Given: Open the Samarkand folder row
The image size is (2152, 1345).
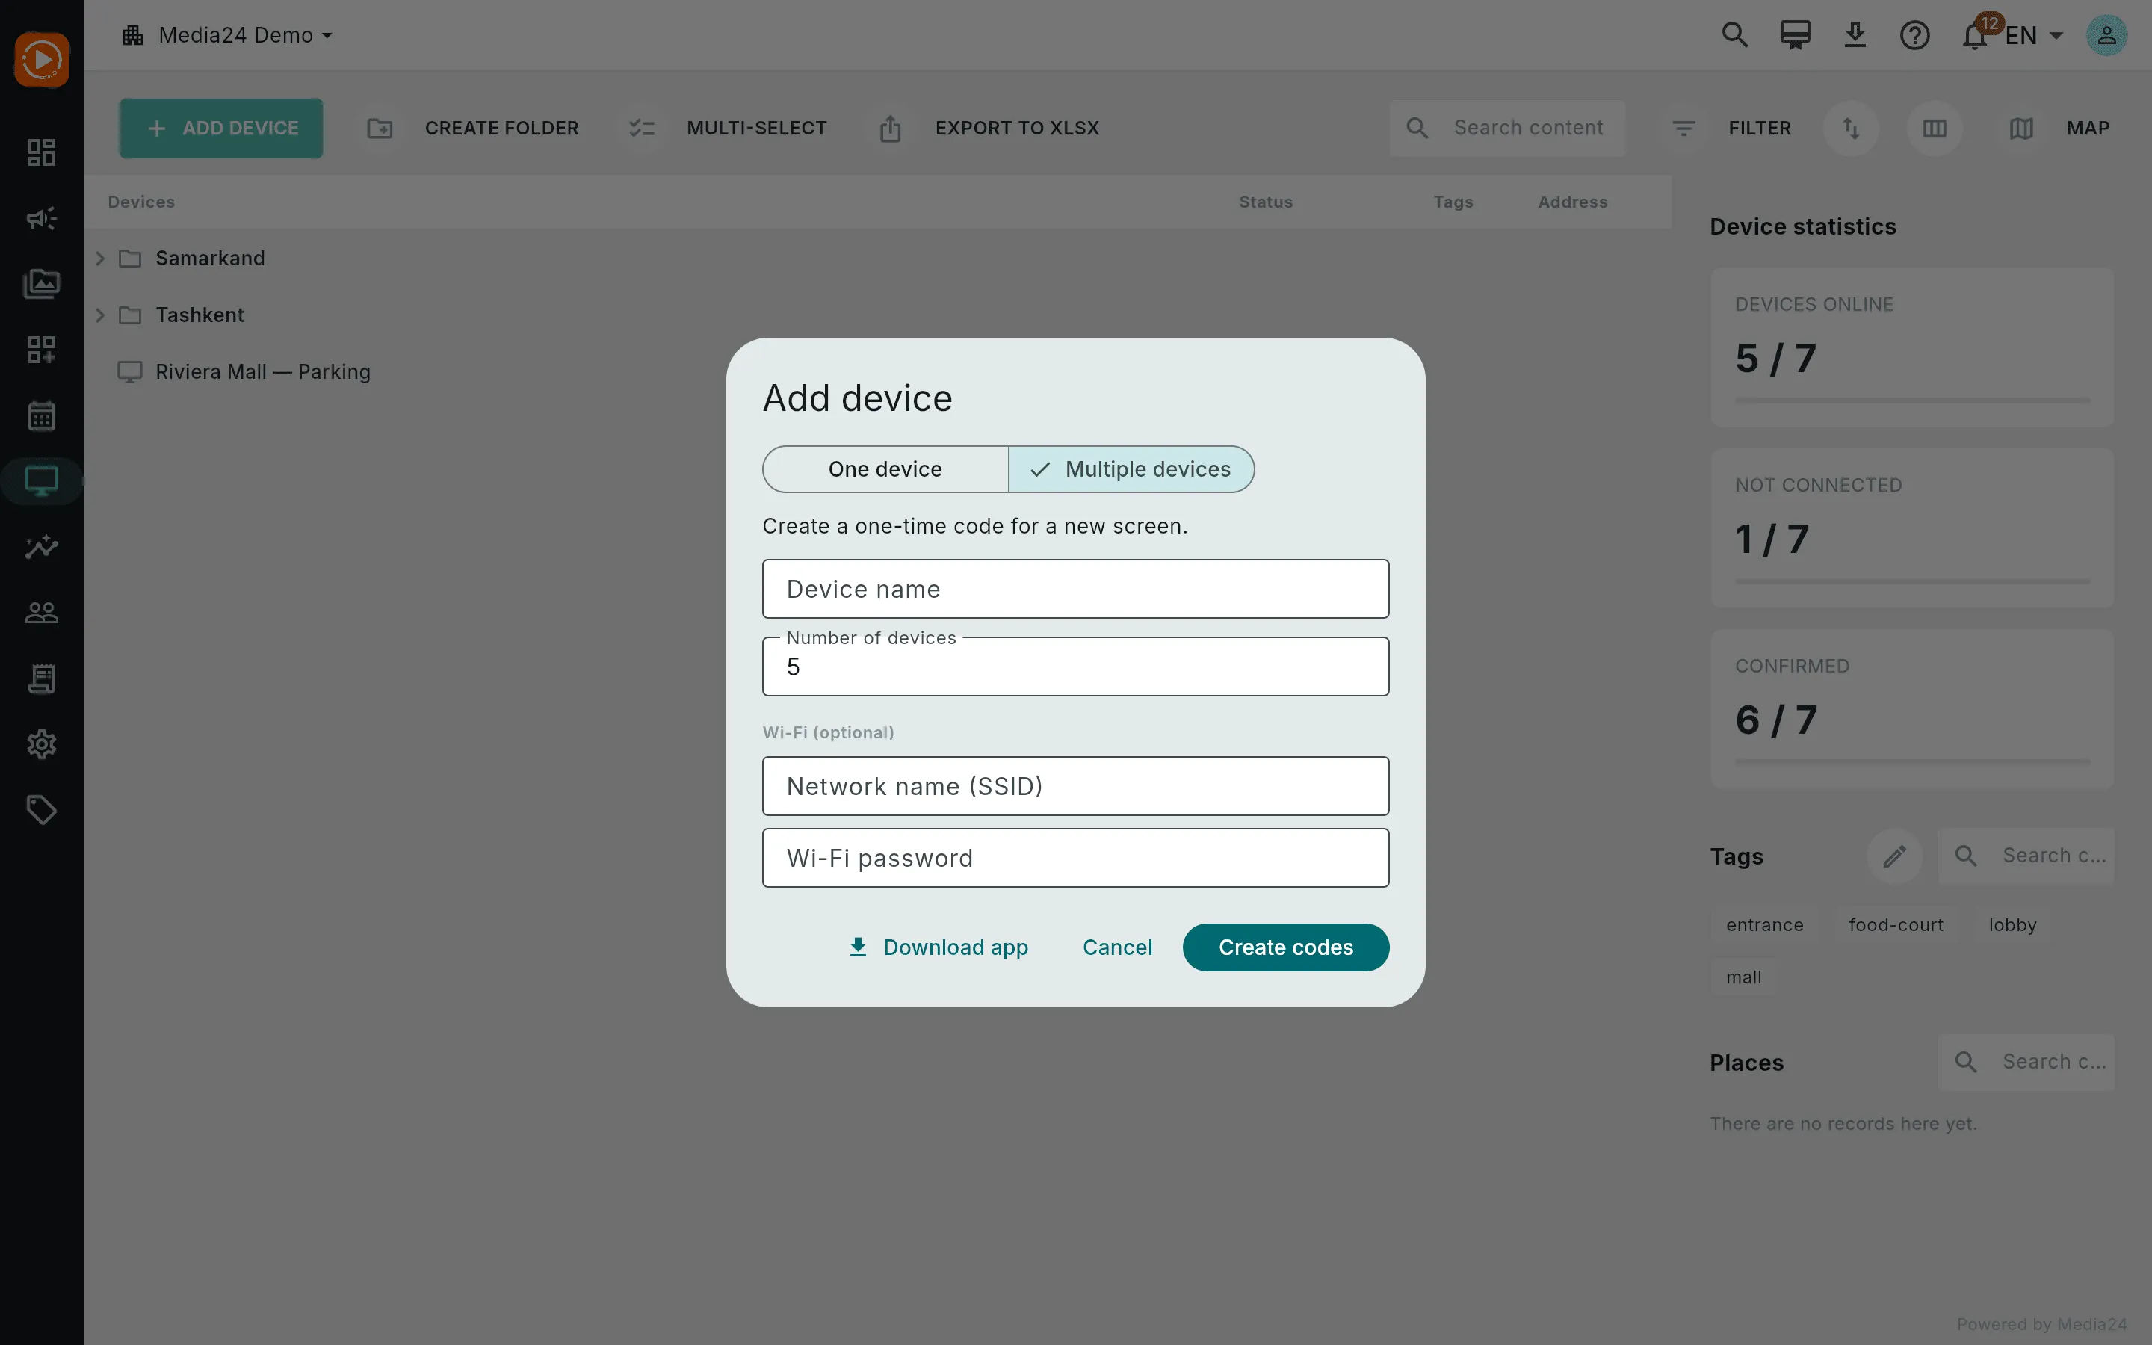Looking at the screenshot, I should [878, 258].
